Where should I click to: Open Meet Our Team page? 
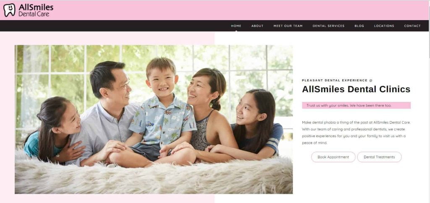(x=288, y=26)
